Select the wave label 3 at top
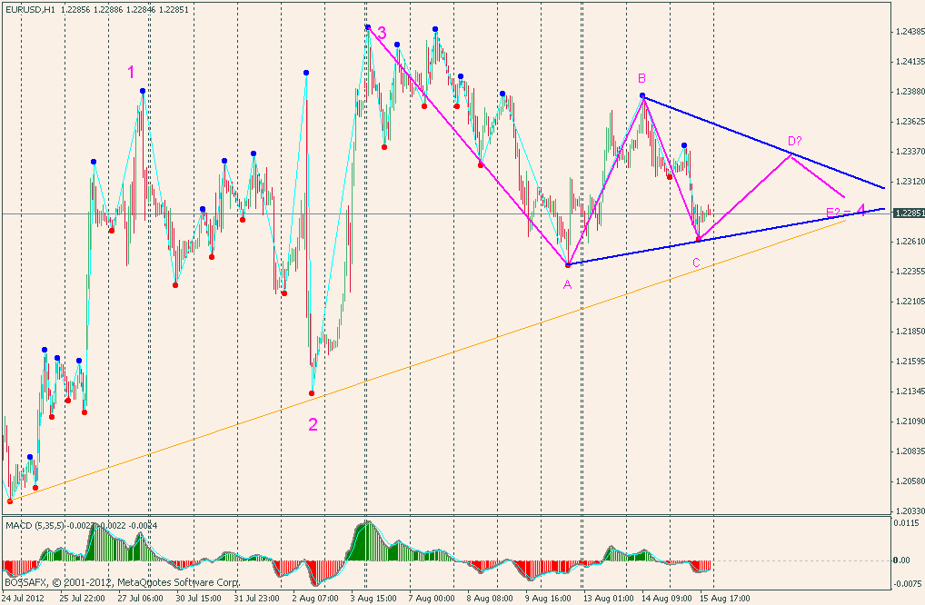 click(x=382, y=33)
